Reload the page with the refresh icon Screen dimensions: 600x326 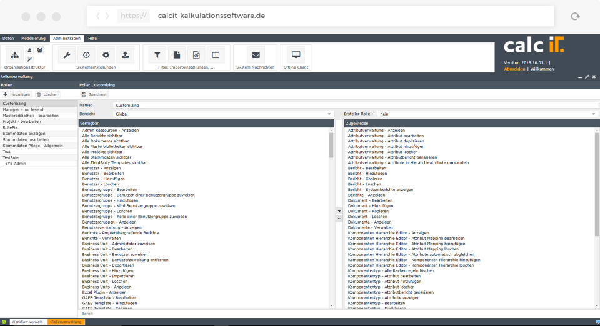575,16
